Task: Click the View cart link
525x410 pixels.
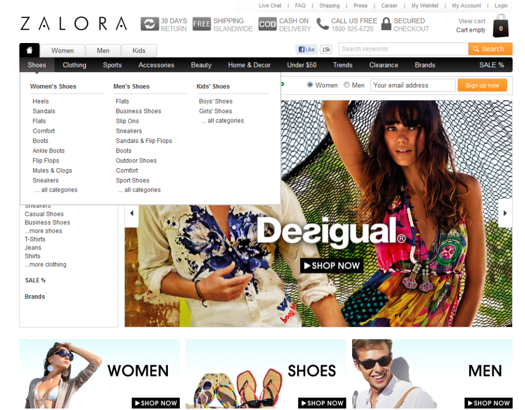Action: pos(472,21)
